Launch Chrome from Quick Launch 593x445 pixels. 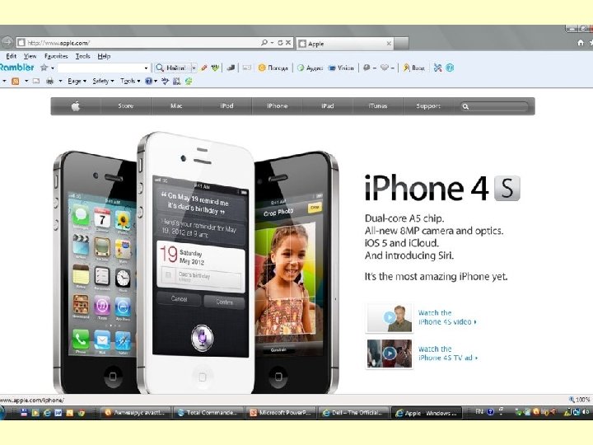coord(81,413)
